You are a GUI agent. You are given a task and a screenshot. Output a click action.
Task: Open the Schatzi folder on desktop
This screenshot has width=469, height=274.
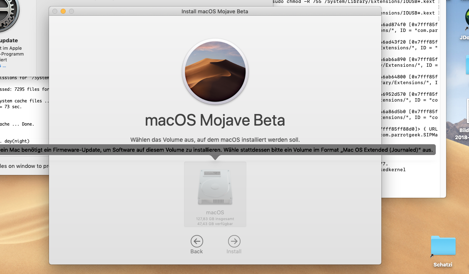click(x=443, y=246)
